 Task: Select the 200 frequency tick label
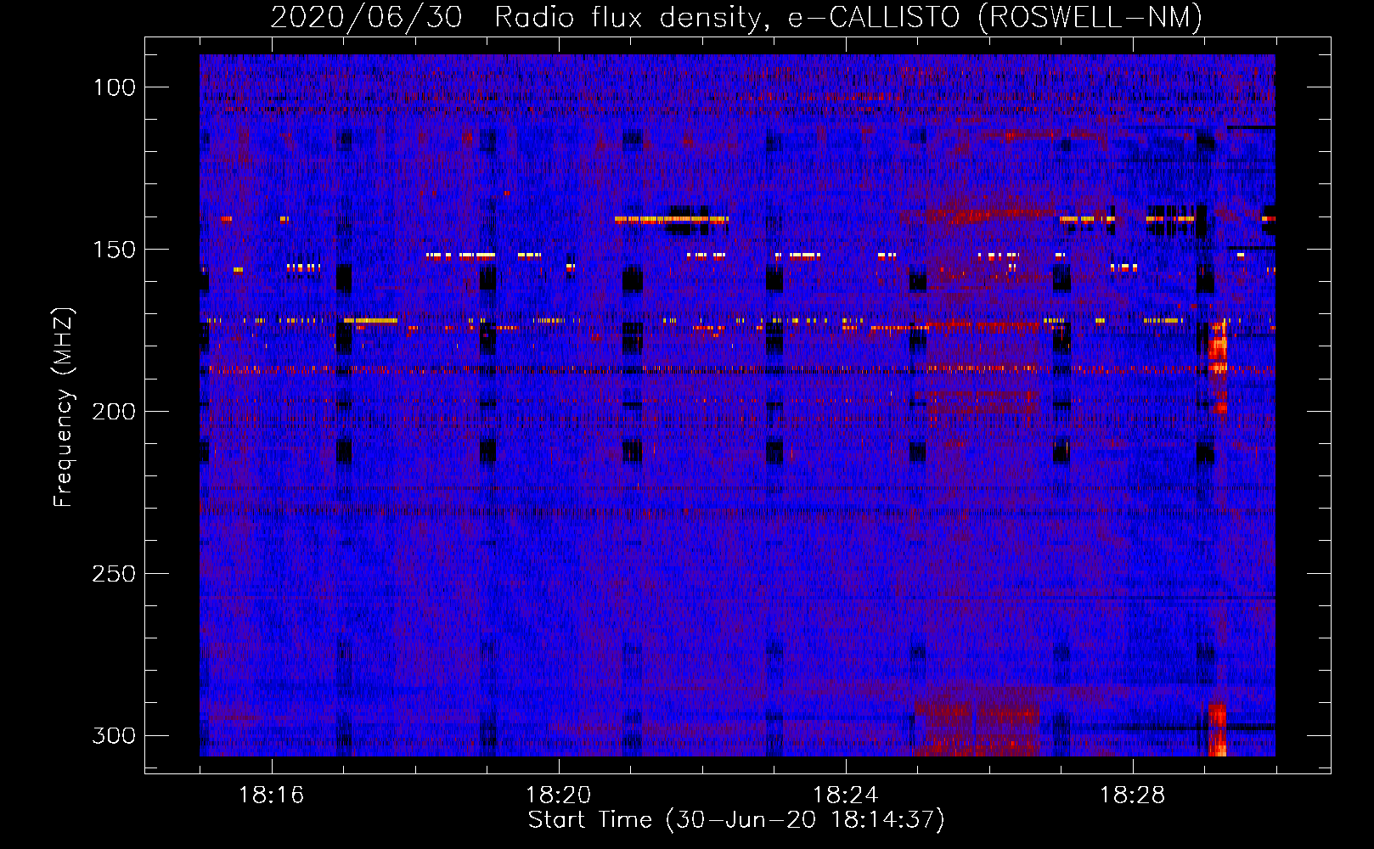[114, 412]
